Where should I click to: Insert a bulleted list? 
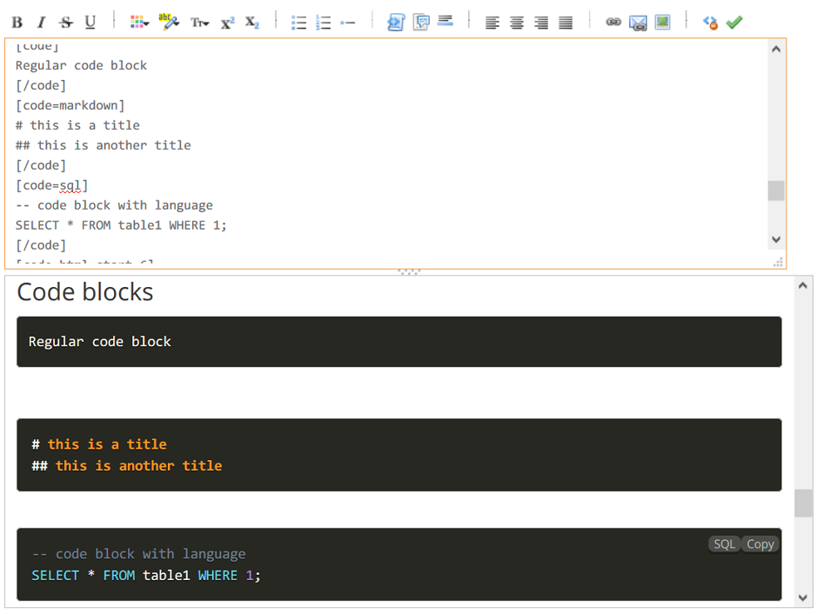[x=298, y=23]
